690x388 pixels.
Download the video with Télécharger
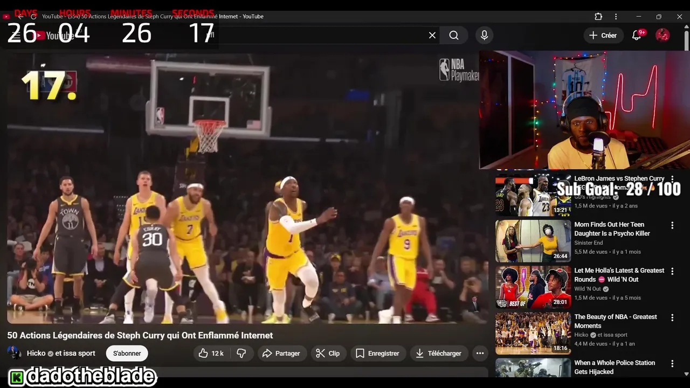tap(439, 354)
